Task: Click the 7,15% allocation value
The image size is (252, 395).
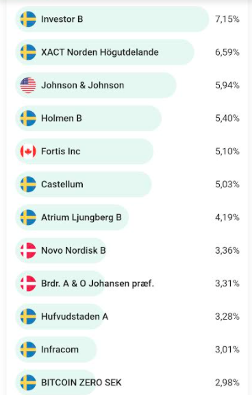Action: (227, 19)
